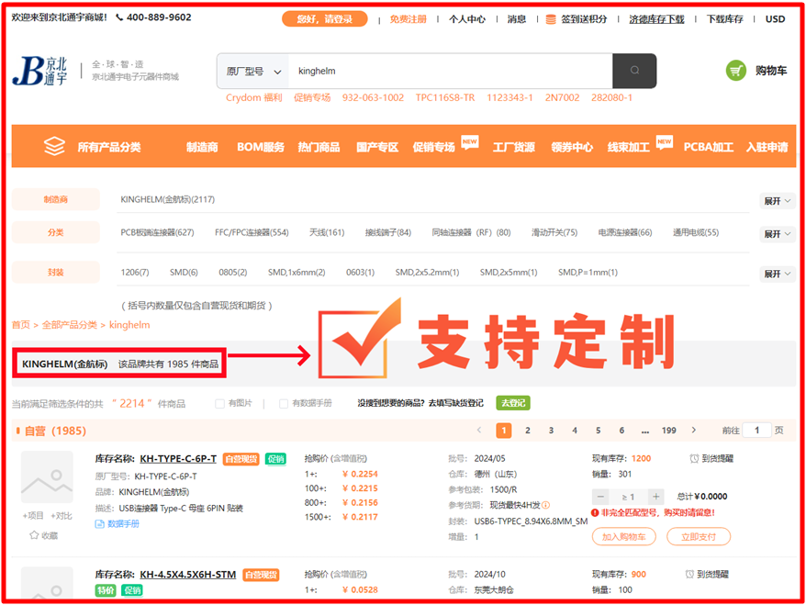Open the 领券中心 navigation tab

(x=572, y=147)
